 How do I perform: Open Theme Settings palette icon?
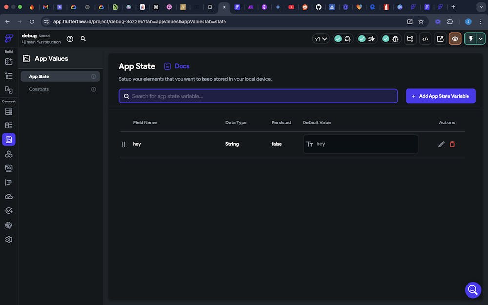tap(8, 225)
